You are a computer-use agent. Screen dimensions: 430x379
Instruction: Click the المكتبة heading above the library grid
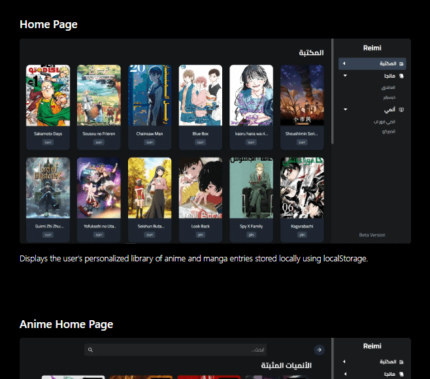[311, 52]
